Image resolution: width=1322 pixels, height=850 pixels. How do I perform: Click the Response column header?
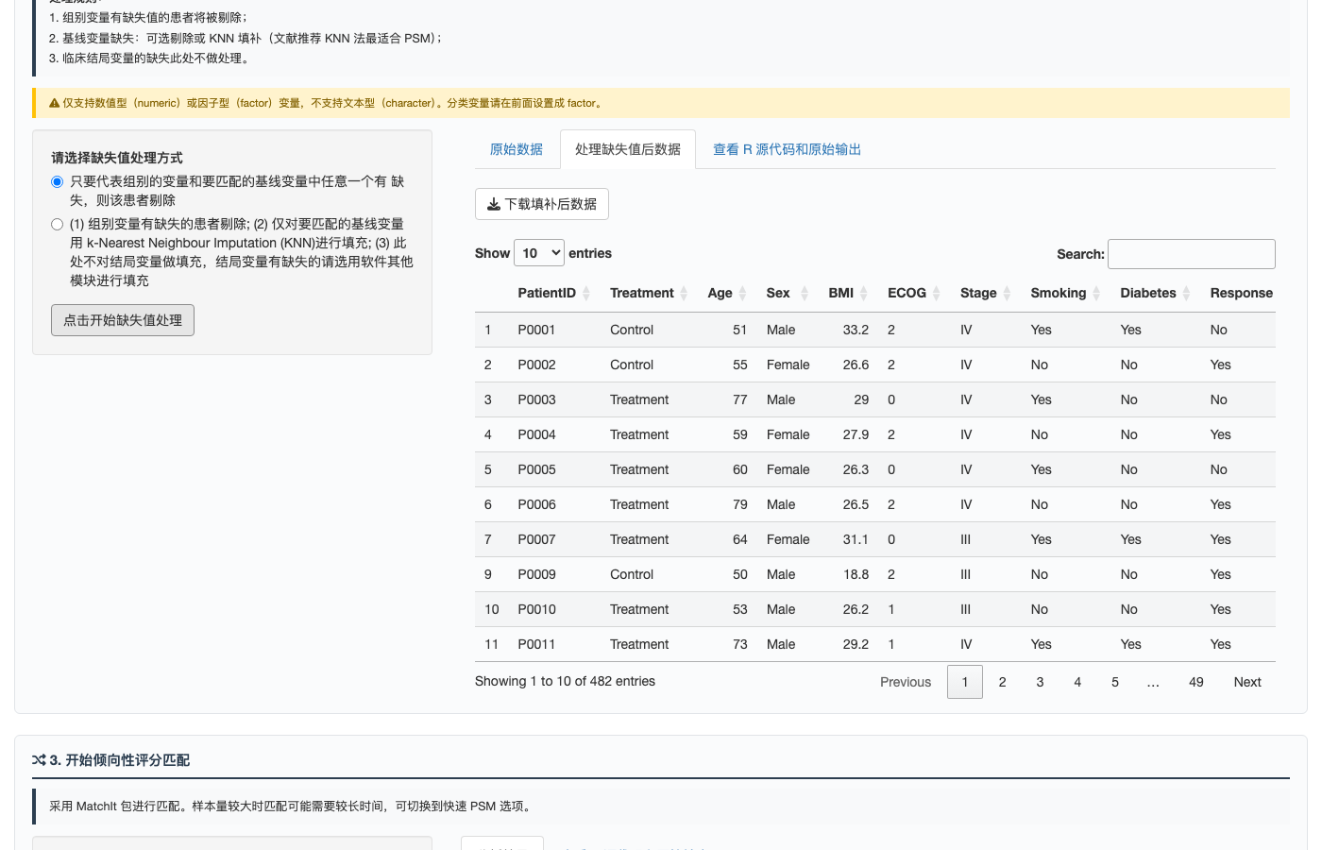(1241, 294)
